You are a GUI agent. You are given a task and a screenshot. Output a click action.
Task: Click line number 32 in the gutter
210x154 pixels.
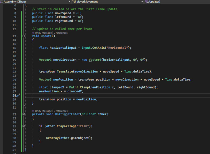14,114
